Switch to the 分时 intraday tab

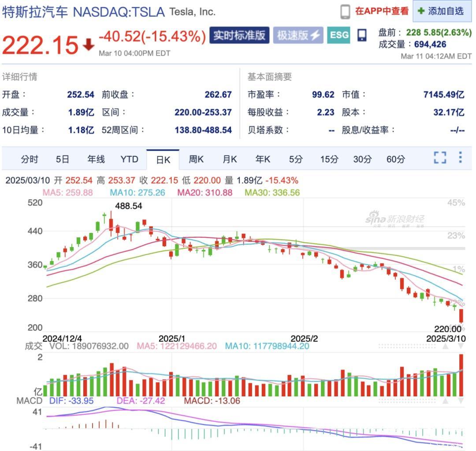click(x=30, y=159)
